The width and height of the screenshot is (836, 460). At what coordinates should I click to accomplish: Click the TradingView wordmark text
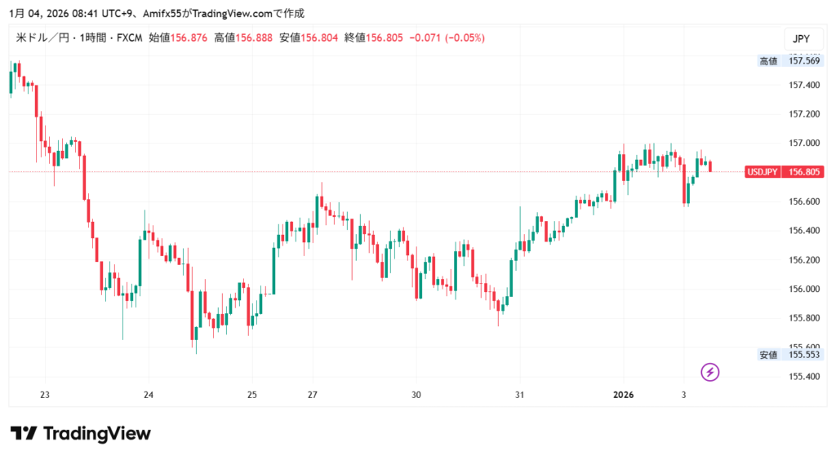click(x=96, y=434)
